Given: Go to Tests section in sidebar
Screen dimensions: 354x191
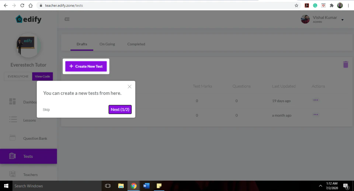Looking at the screenshot, I should click(28, 156).
